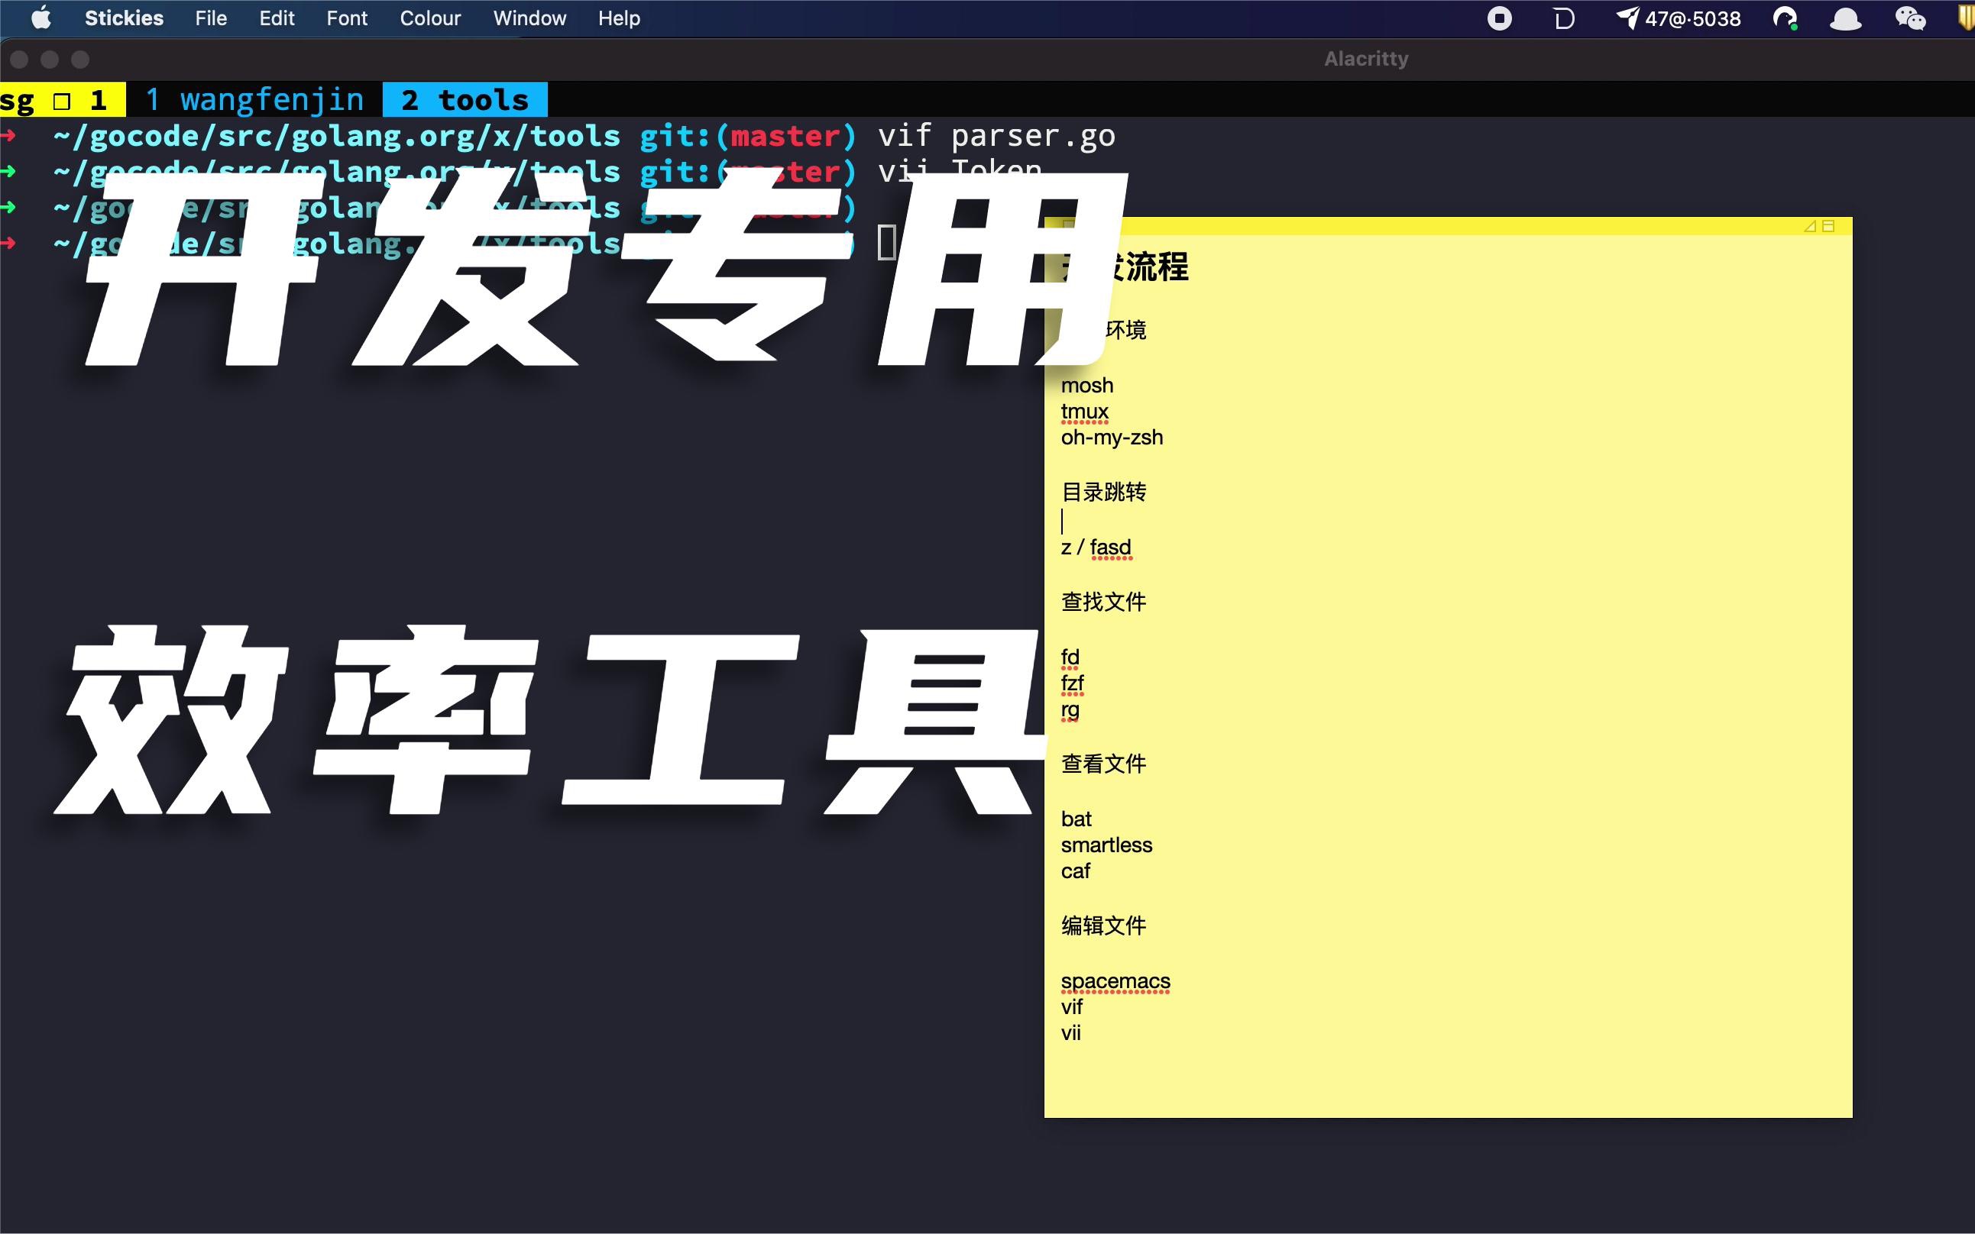Click the hat-shaped status icon in the menu bar
This screenshot has height=1234, width=1975.
pos(1846,19)
